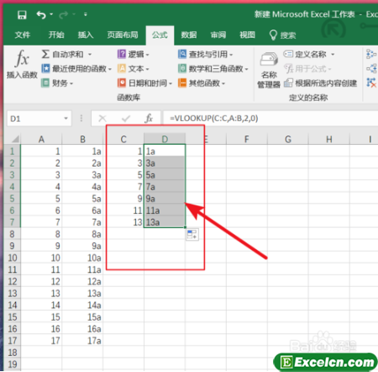Click the formula bar cancel X icon
The width and height of the screenshot is (378, 372).
pyautogui.click(x=102, y=119)
